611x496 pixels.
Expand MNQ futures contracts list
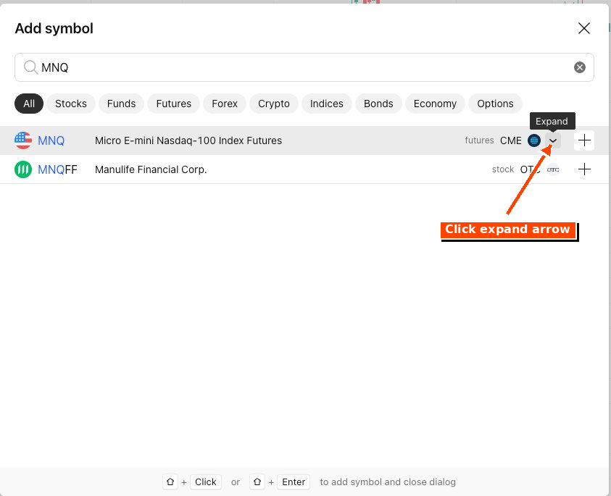click(553, 140)
